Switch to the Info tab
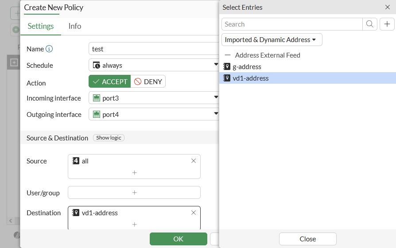The height and width of the screenshot is (248, 396). tap(74, 26)
